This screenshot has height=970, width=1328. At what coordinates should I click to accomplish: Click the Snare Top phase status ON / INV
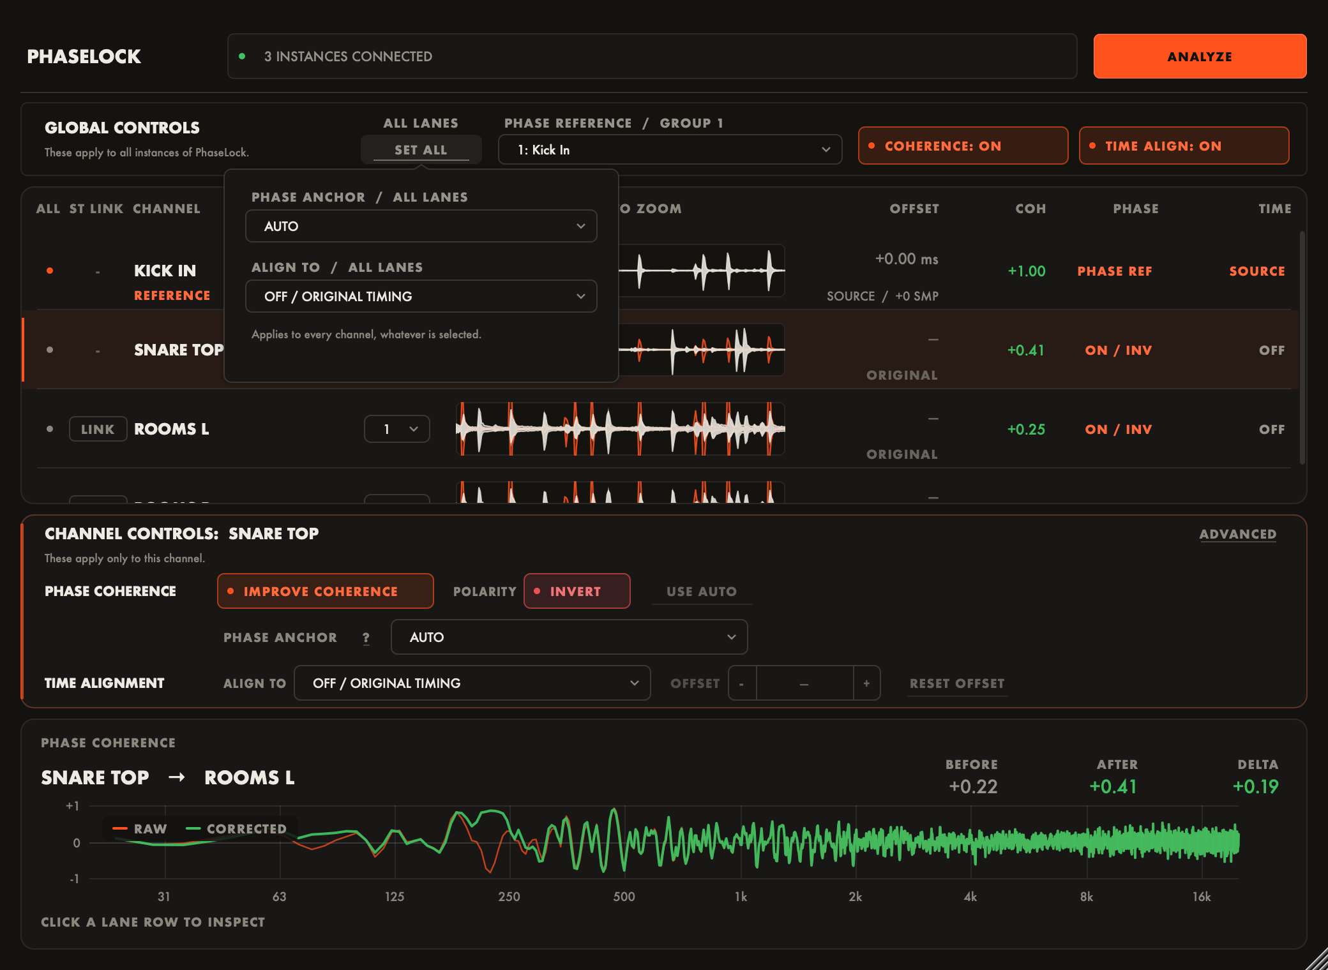(1119, 350)
